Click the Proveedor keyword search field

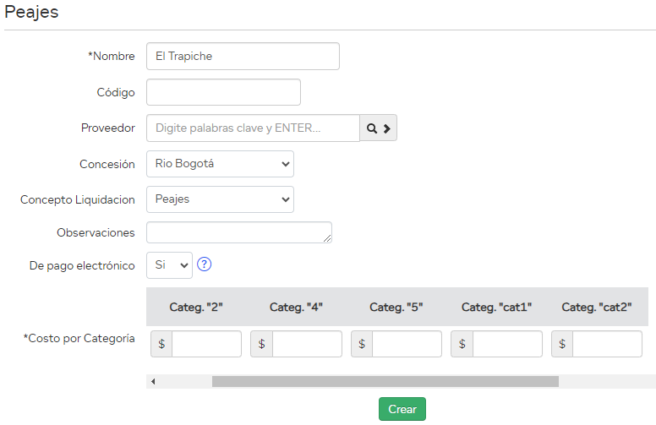point(253,128)
